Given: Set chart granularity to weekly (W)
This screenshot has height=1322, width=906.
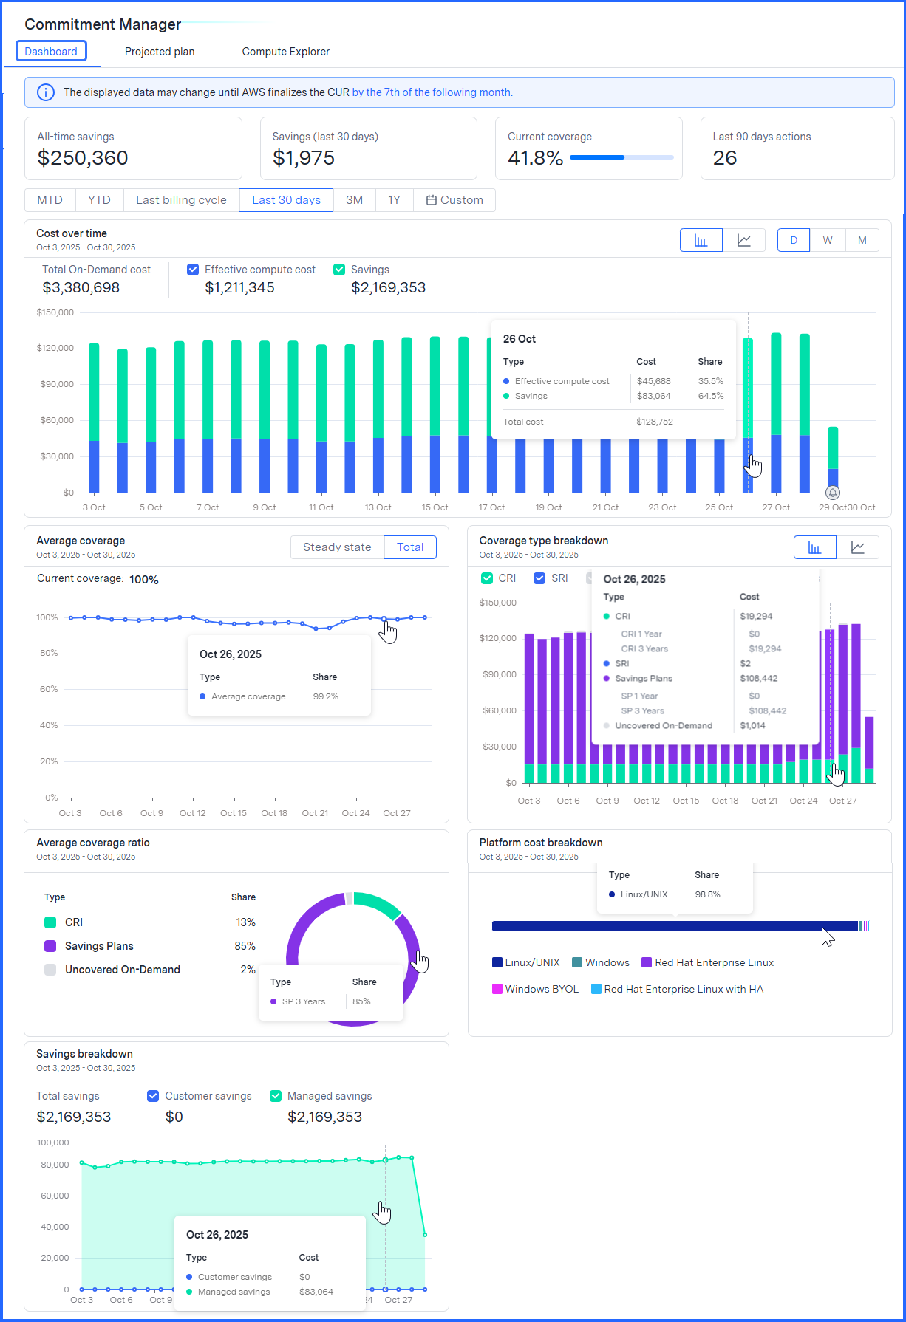Looking at the screenshot, I should coord(828,240).
